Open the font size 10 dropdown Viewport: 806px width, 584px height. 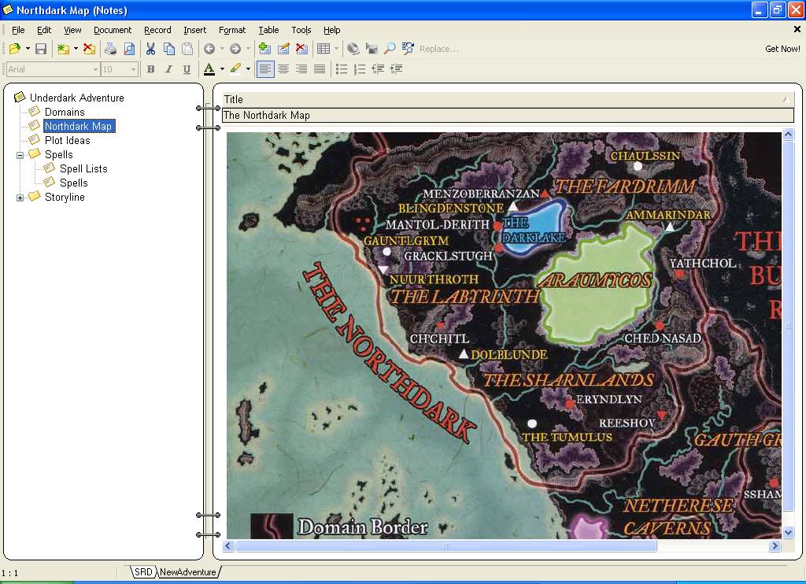pos(133,69)
